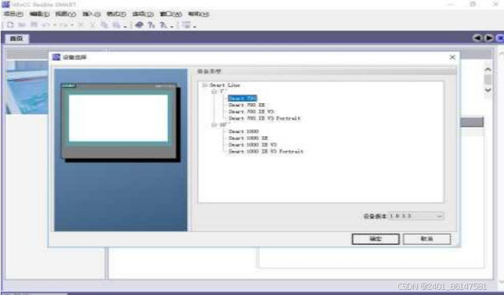Click the device preview image
The height and width of the screenshot is (295, 504).
click(121, 122)
